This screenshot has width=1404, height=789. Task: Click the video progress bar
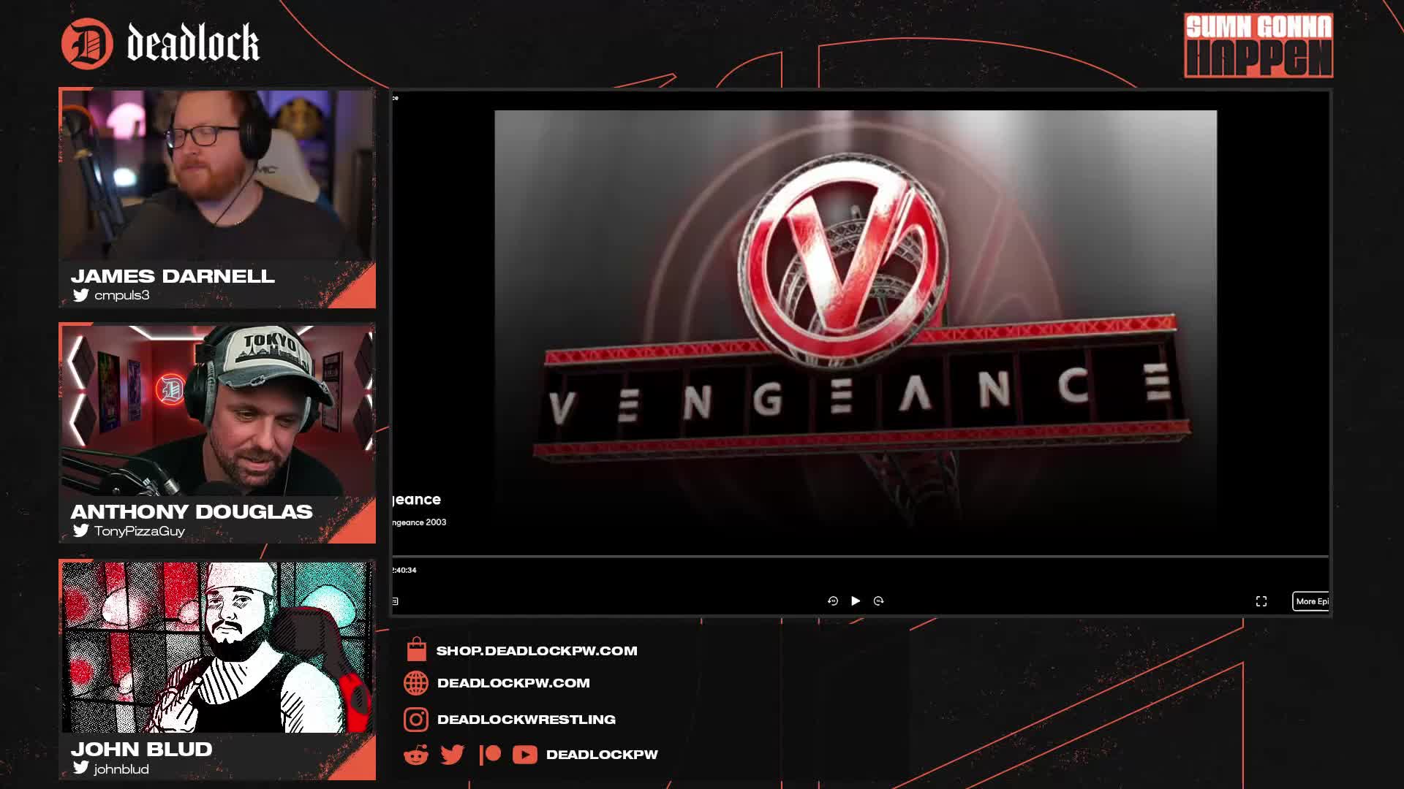click(860, 557)
